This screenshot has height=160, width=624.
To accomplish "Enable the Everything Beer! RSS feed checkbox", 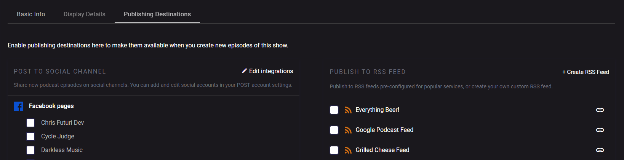I will click(334, 110).
